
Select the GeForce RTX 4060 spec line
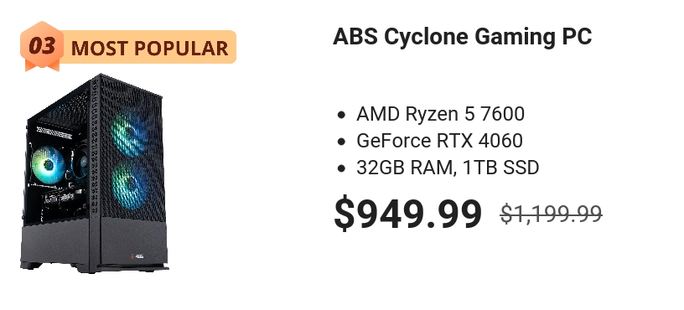439,141
